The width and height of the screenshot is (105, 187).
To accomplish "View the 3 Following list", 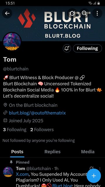I will point(15,130).
